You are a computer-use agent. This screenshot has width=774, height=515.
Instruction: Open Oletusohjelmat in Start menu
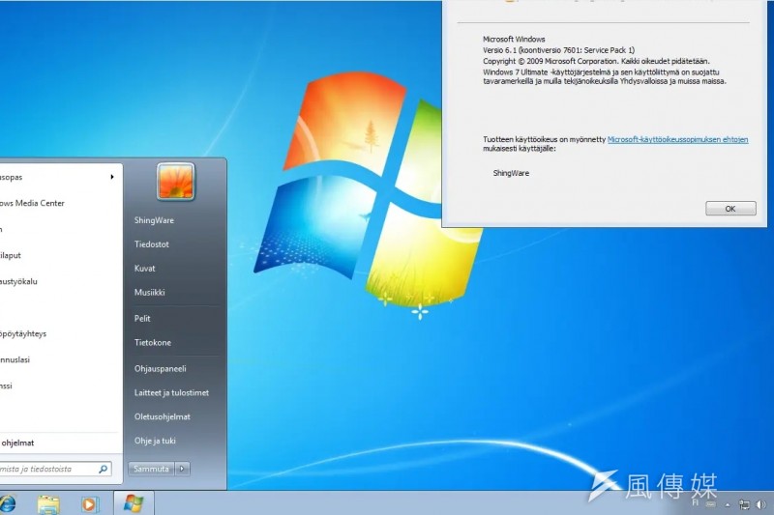[162, 416]
